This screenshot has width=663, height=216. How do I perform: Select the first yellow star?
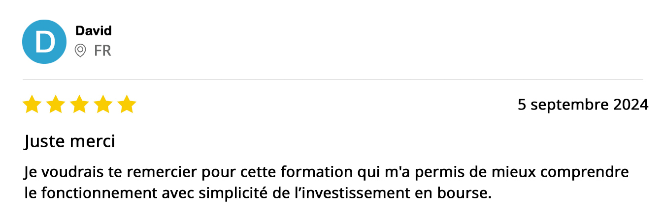click(32, 105)
